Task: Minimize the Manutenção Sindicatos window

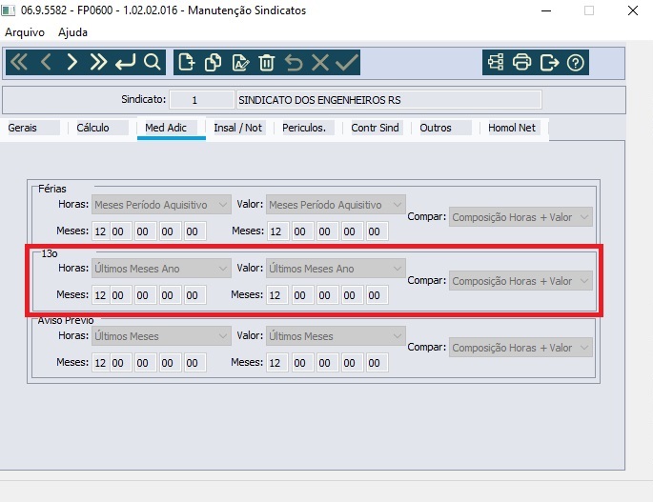Action: (x=546, y=10)
